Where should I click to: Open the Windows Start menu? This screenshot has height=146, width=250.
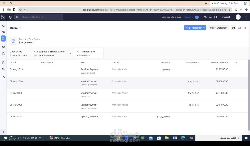[246, 138]
